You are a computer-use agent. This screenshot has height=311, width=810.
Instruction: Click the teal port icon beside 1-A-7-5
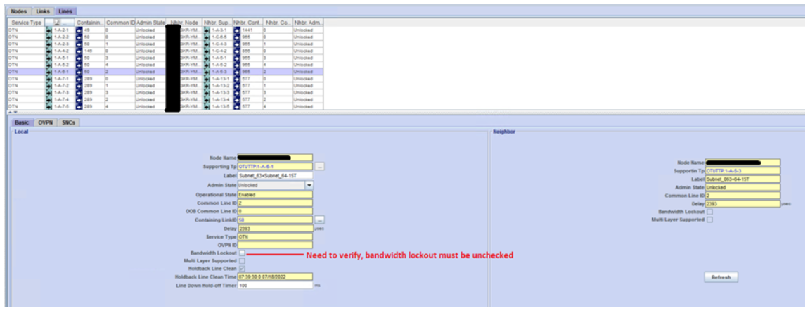49,106
